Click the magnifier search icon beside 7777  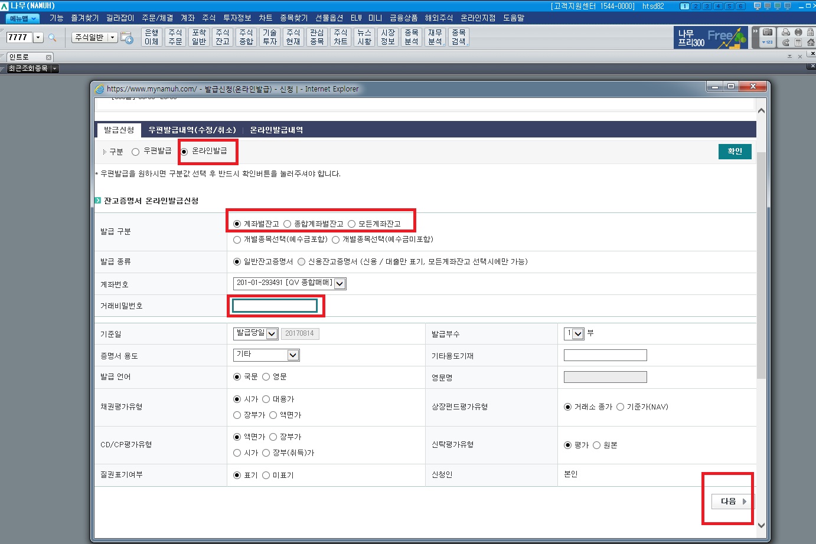[x=52, y=38]
